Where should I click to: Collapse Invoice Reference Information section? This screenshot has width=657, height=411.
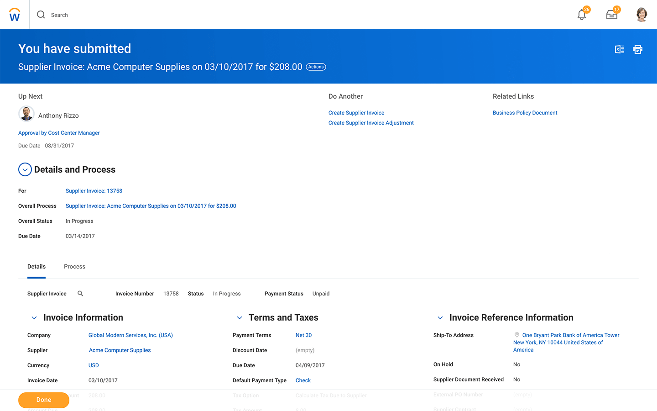[440, 318]
